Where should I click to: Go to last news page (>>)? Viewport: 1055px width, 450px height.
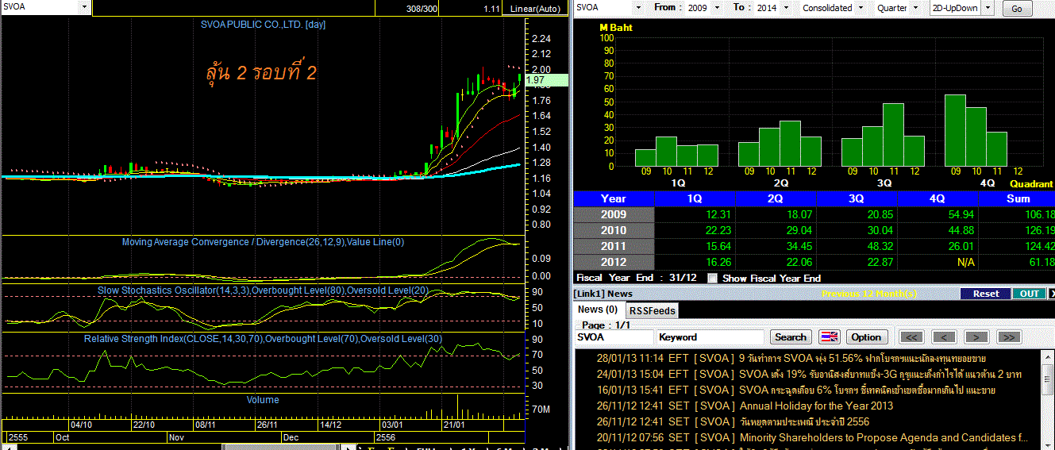coord(1009,337)
